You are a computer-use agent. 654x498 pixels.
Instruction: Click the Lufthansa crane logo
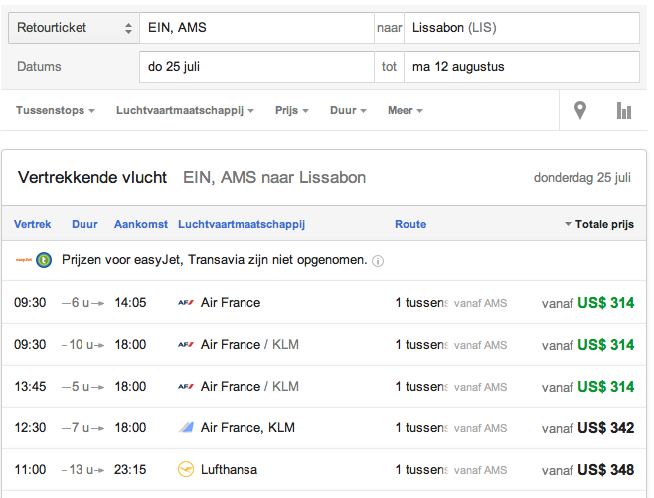click(186, 469)
